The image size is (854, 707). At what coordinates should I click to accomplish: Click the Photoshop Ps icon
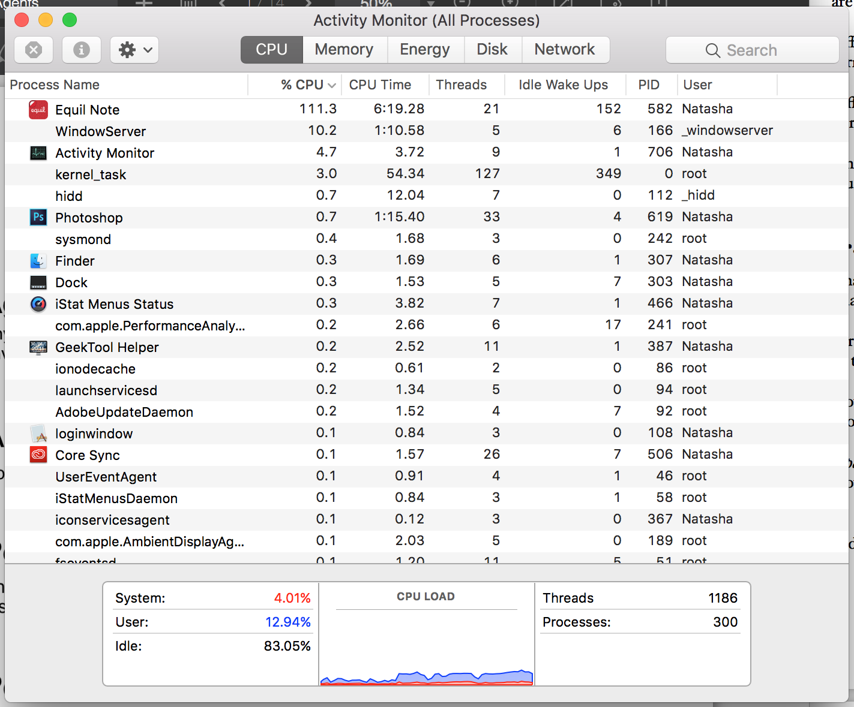click(x=38, y=217)
